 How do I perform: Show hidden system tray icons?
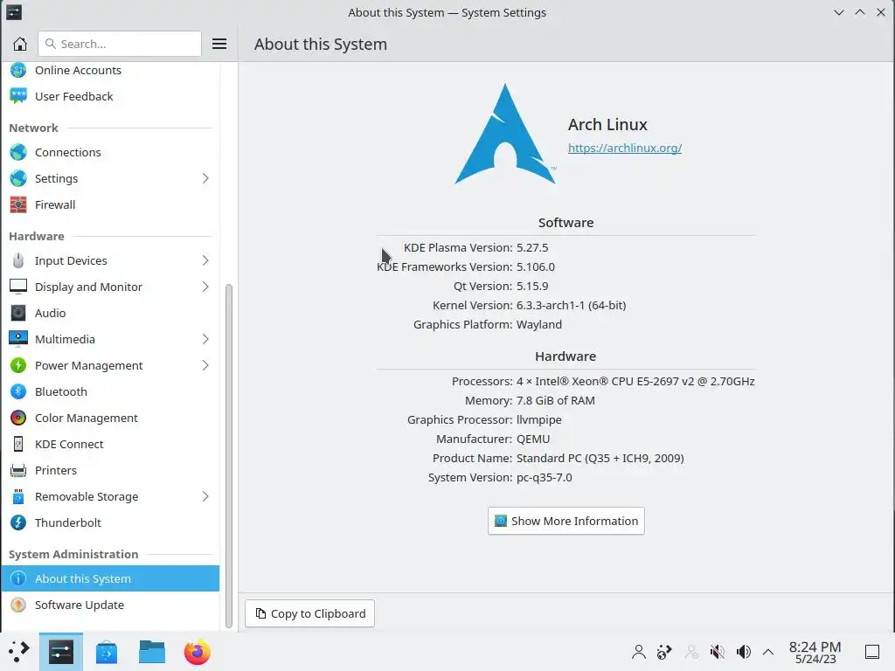tap(768, 652)
